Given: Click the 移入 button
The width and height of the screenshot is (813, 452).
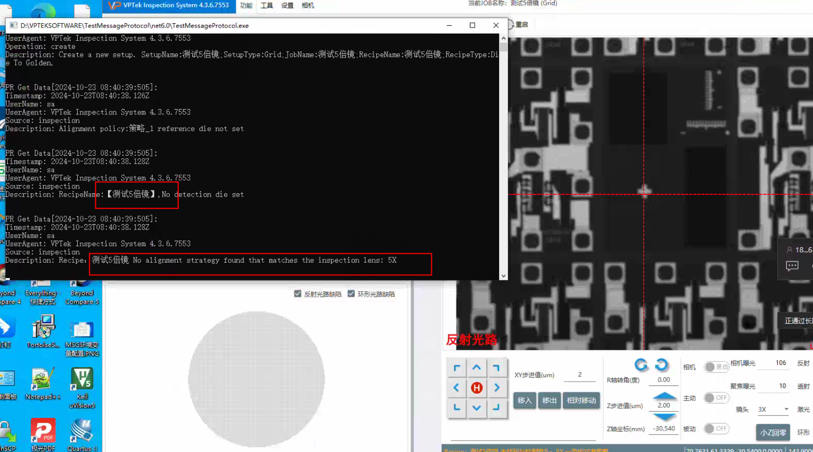Looking at the screenshot, I should tap(524, 400).
